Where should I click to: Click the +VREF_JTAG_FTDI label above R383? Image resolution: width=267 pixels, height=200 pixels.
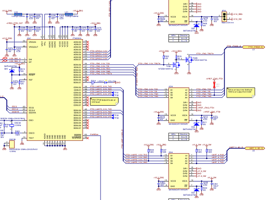pyautogui.click(x=214, y=79)
